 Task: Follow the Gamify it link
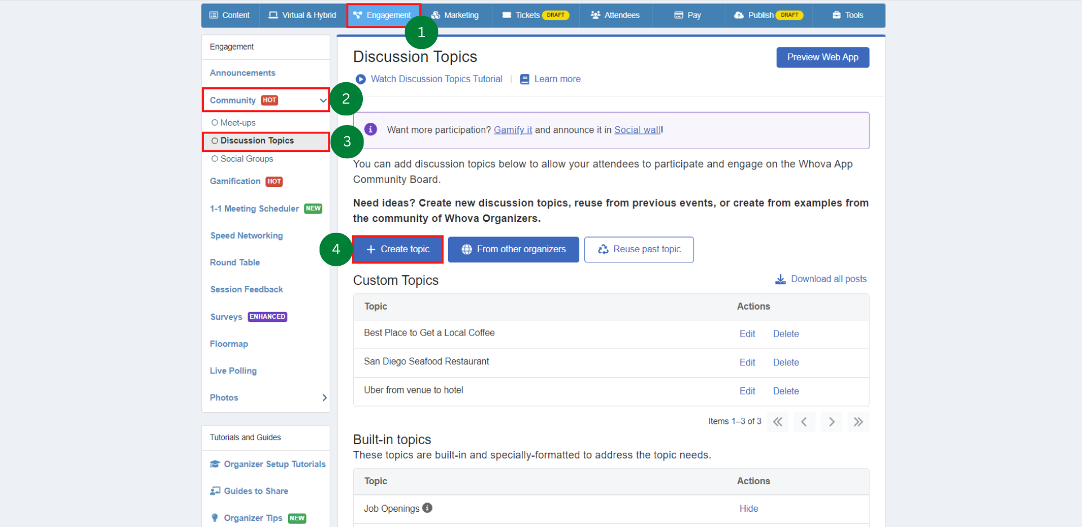click(x=513, y=130)
